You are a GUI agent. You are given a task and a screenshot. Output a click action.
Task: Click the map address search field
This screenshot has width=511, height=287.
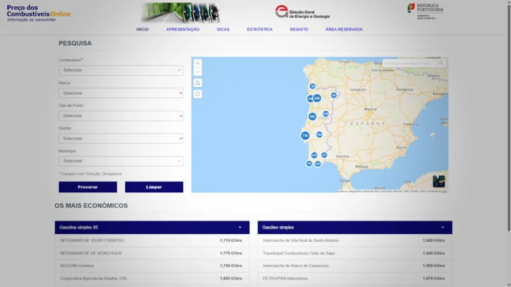pos(409,63)
